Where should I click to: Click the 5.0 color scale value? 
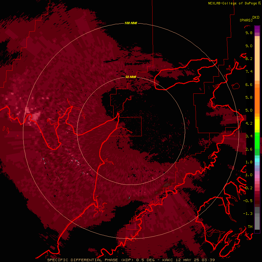[x=249, y=110]
